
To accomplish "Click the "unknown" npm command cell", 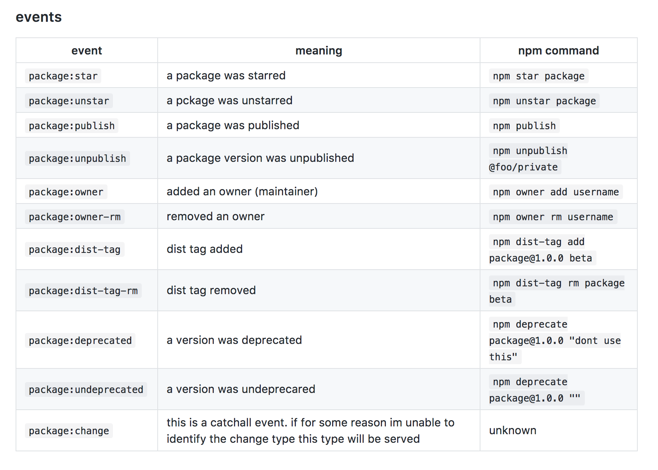I will click(512, 430).
